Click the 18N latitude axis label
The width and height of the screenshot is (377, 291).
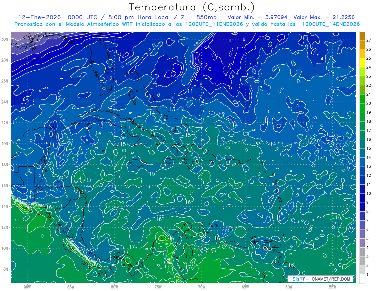[5, 164]
